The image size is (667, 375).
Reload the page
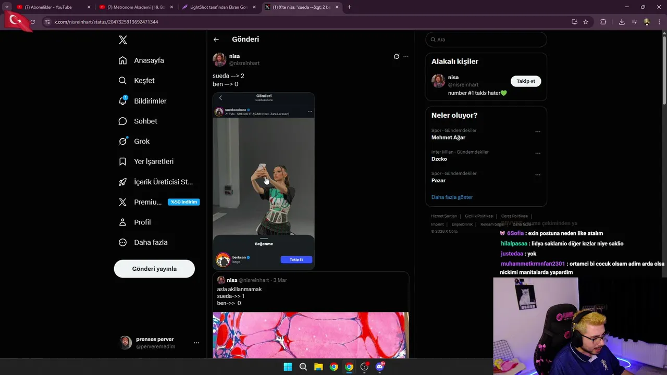[x=32, y=22]
